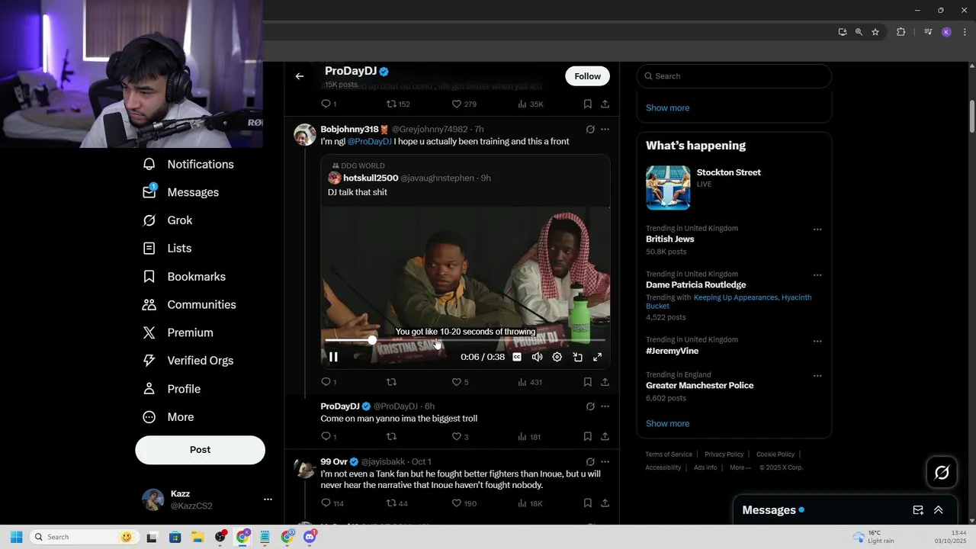Mute the video volume
Screen dimensions: 976x549
point(537,357)
